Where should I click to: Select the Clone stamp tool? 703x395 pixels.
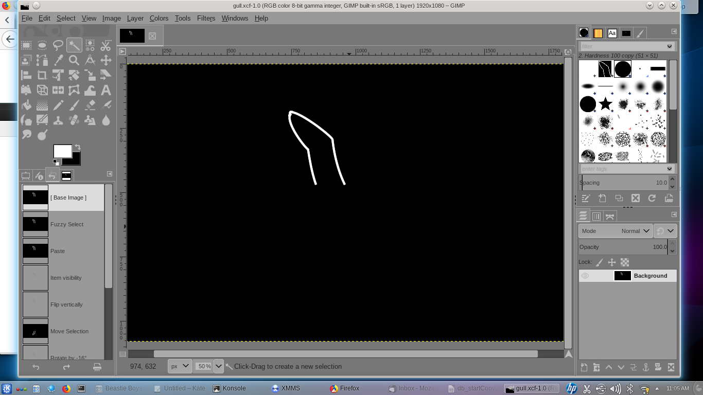coord(58,120)
